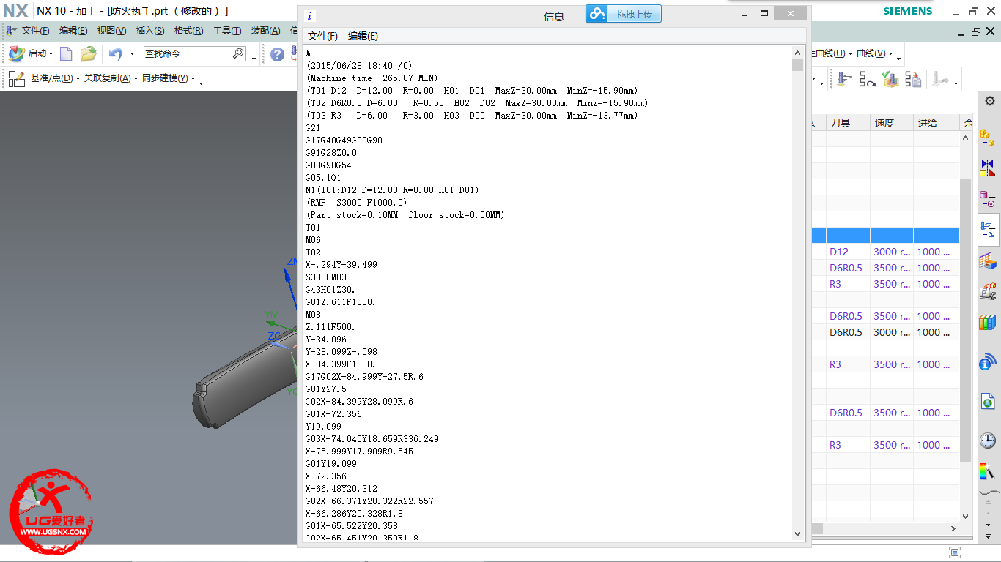The image size is (1001, 562).
Task: Open the Part Navigator tab icon
Action: pyautogui.click(x=988, y=199)
